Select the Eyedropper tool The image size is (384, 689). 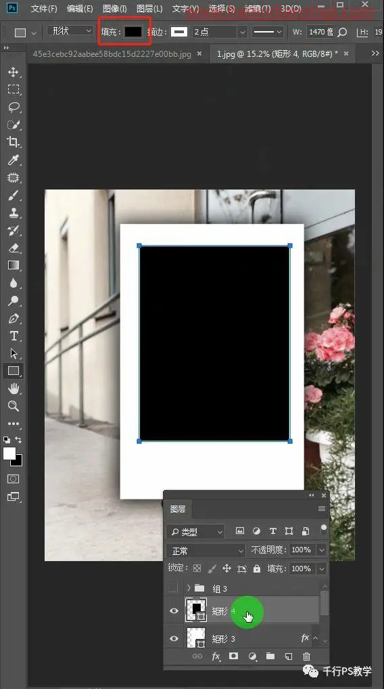14,160
